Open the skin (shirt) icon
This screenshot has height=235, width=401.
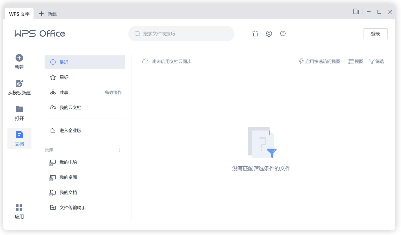(x=255, y=34)
